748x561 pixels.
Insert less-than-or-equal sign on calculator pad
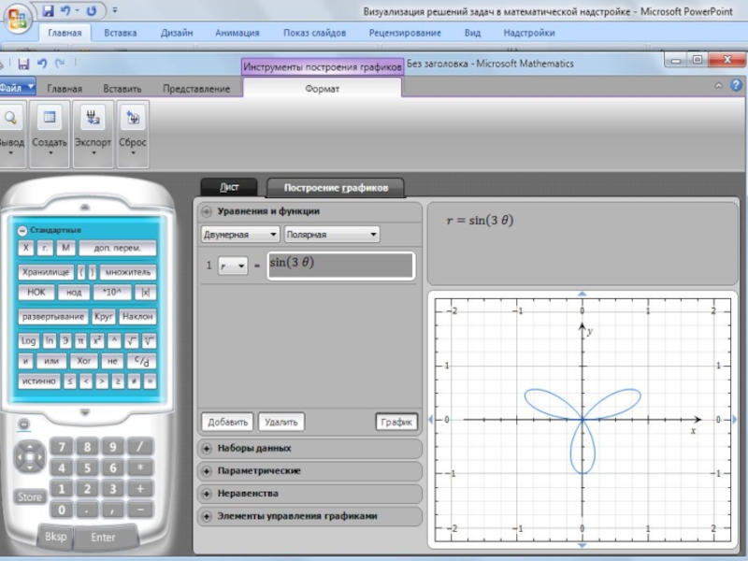[70, 381]
